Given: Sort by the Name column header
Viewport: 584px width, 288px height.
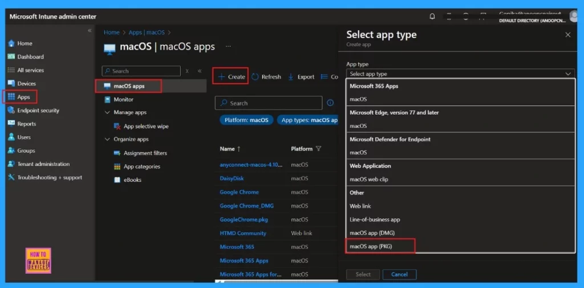Looking at the screenshot, I should (230, 149).
